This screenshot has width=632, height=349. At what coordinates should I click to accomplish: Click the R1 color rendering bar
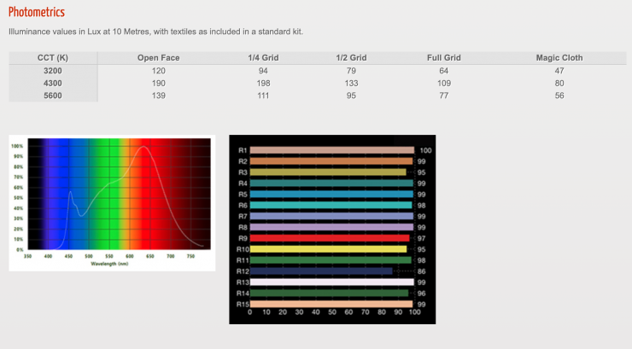(x=331, y=150)
